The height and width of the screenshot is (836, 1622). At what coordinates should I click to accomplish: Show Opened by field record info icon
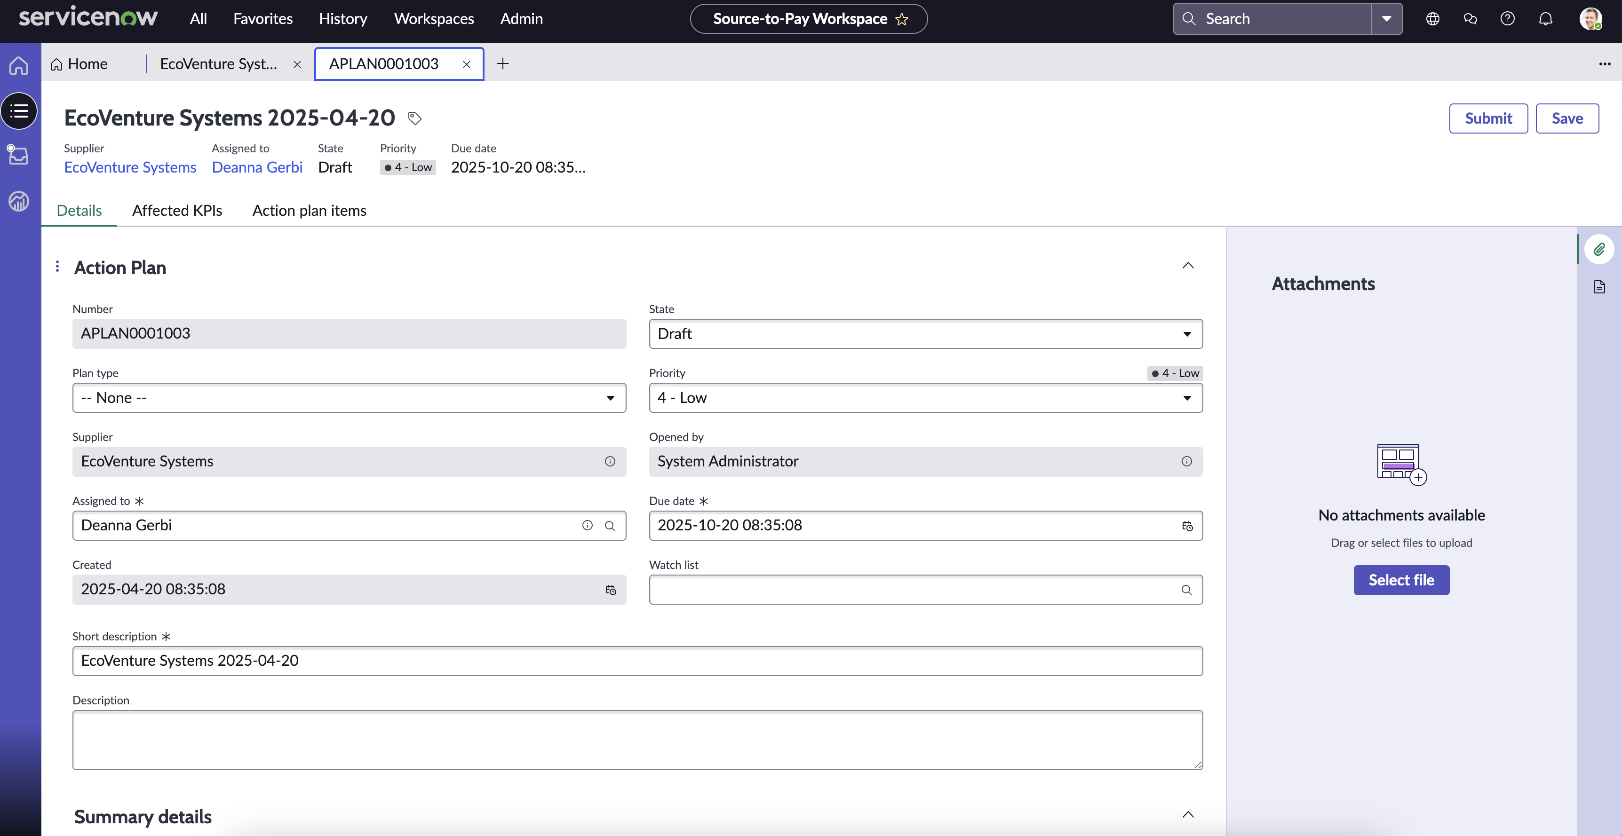click(x=1186, y=461)
